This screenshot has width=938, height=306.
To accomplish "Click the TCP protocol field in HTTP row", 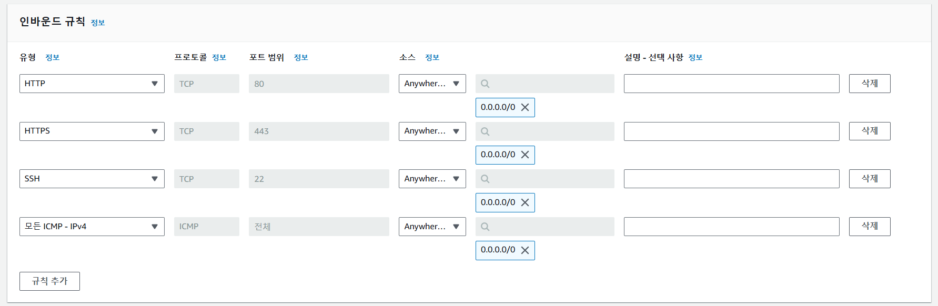I will pos(207,84).
